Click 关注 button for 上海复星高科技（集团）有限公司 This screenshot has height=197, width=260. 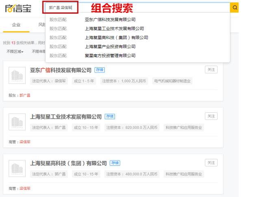pos(211,163)
